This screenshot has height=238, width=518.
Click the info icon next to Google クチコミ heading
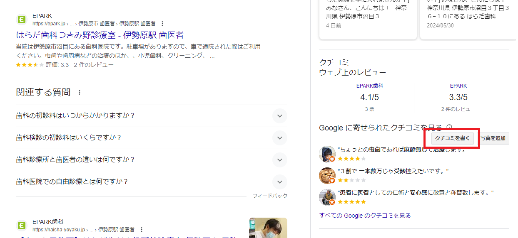[449, 127]
